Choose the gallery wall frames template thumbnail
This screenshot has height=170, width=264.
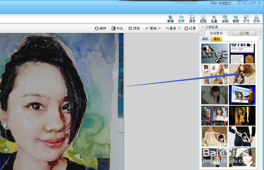click(215, 74)
